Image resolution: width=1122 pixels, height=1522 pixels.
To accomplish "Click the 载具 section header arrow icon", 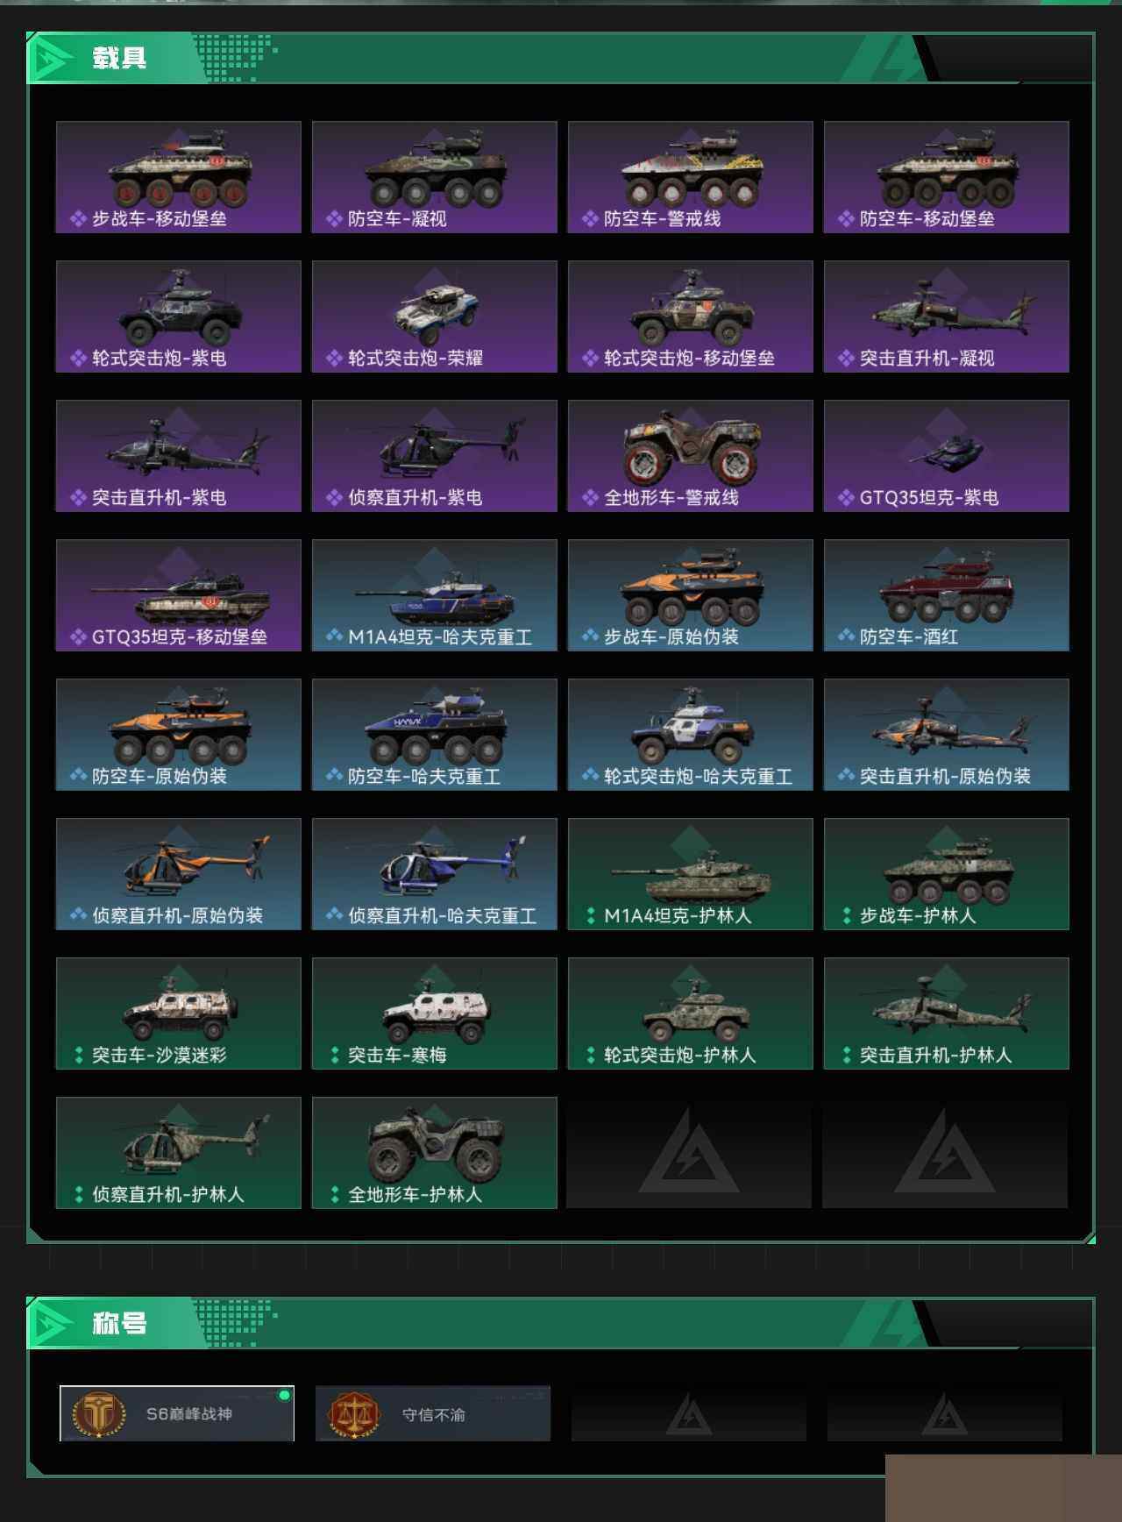I will pos(51,59).
